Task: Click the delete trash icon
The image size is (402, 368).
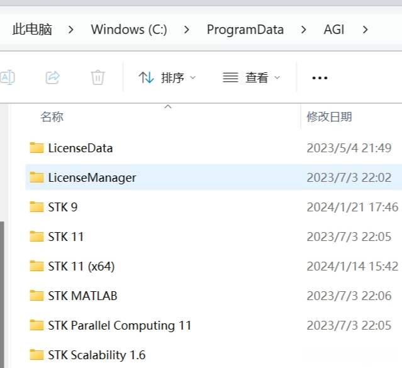Action: 98,77
